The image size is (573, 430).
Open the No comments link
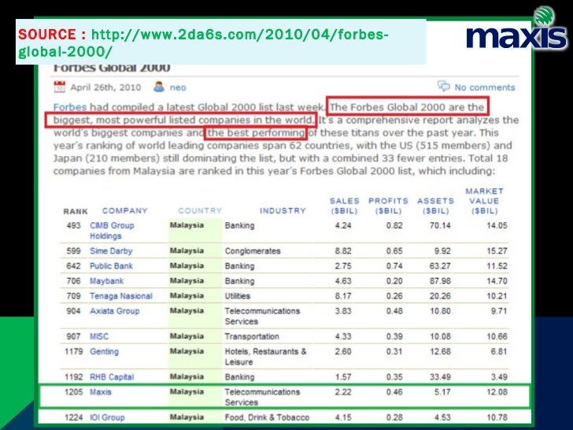click(x=485, y=87)
